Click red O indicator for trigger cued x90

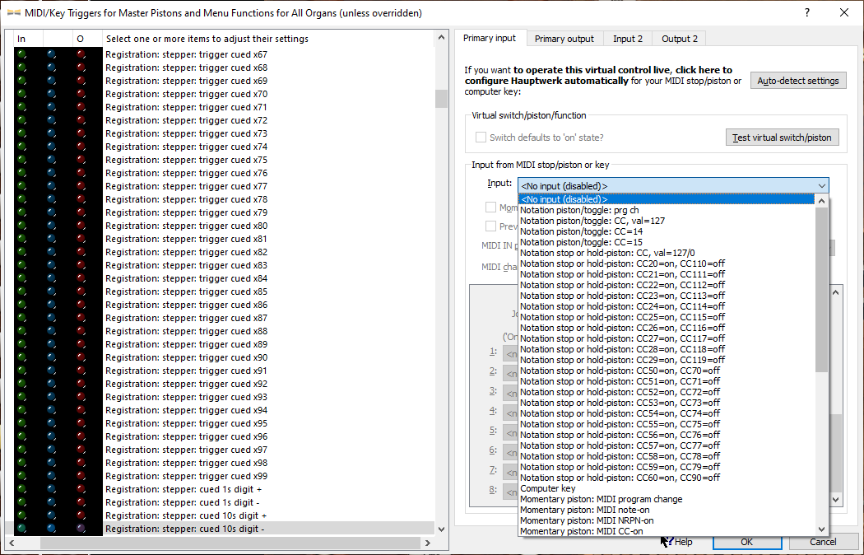pos(81,357)
